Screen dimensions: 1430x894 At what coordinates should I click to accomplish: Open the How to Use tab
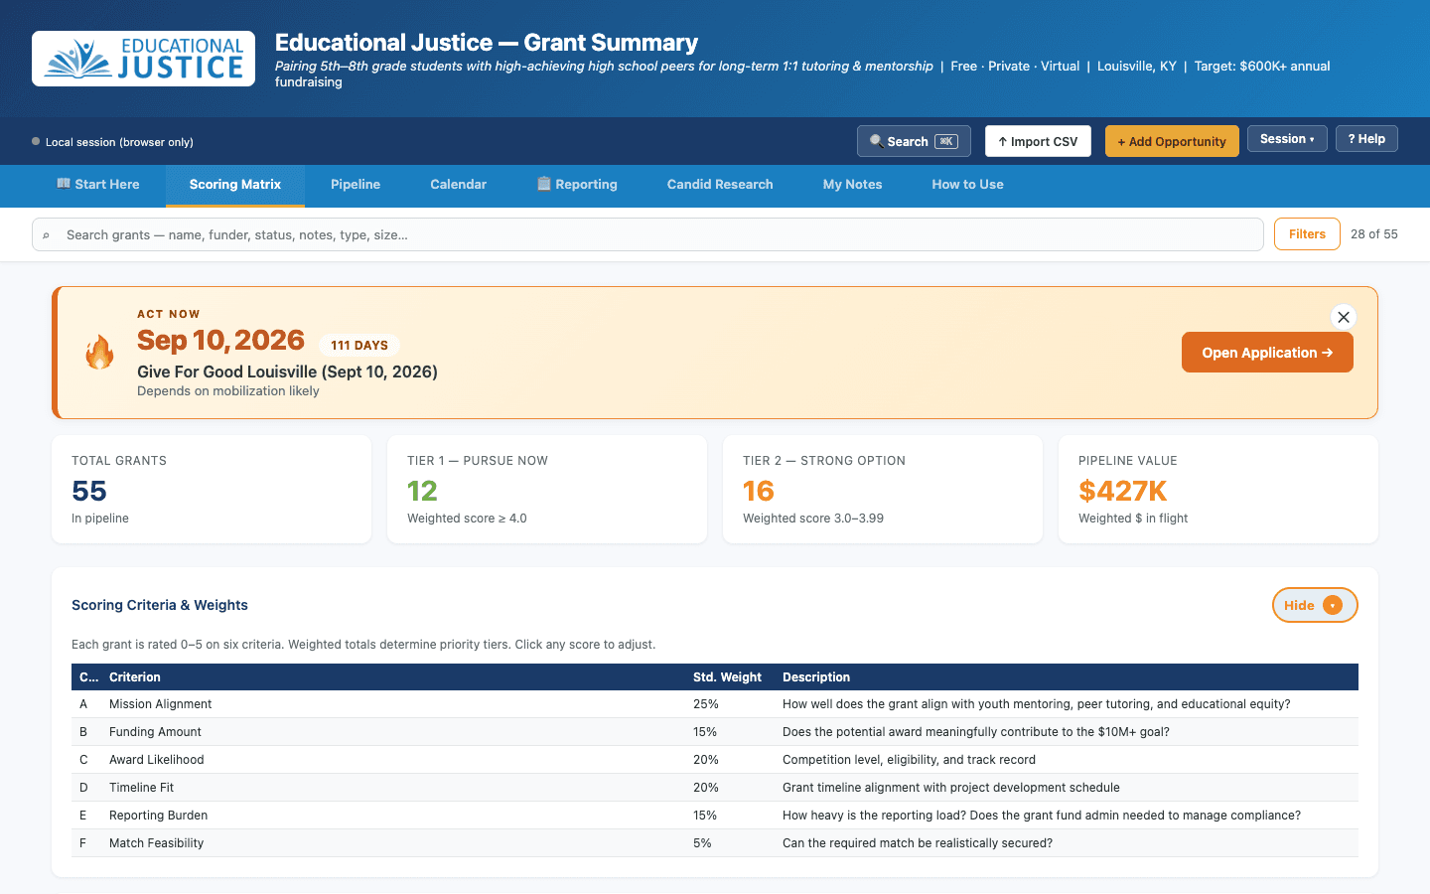pyautogui.click(x=967, y=185)
